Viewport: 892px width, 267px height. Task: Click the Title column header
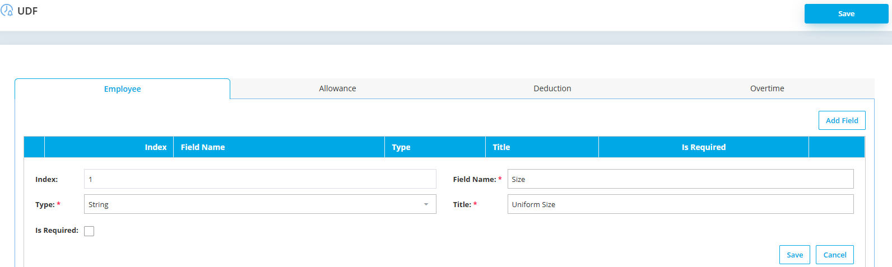(x=542, y=147)
